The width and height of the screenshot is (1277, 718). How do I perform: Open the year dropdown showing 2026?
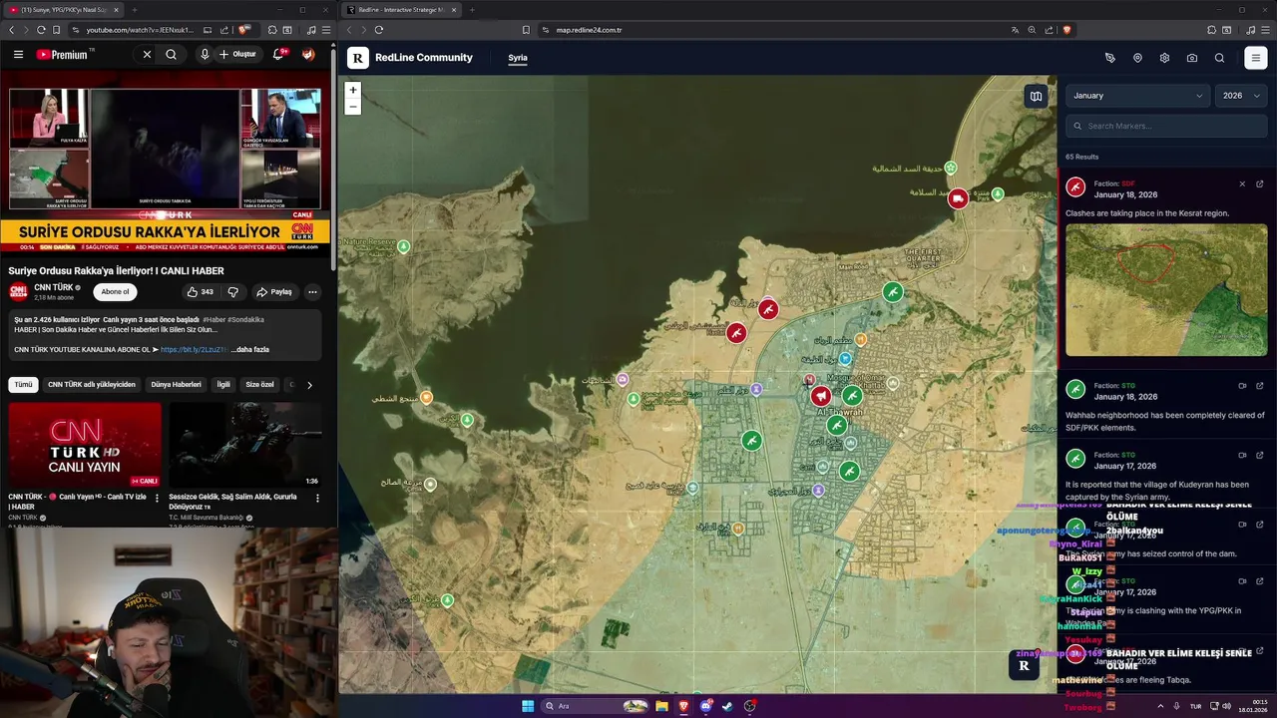[x=1241, y=96]
